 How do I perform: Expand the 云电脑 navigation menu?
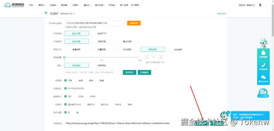tap(54, 5)
